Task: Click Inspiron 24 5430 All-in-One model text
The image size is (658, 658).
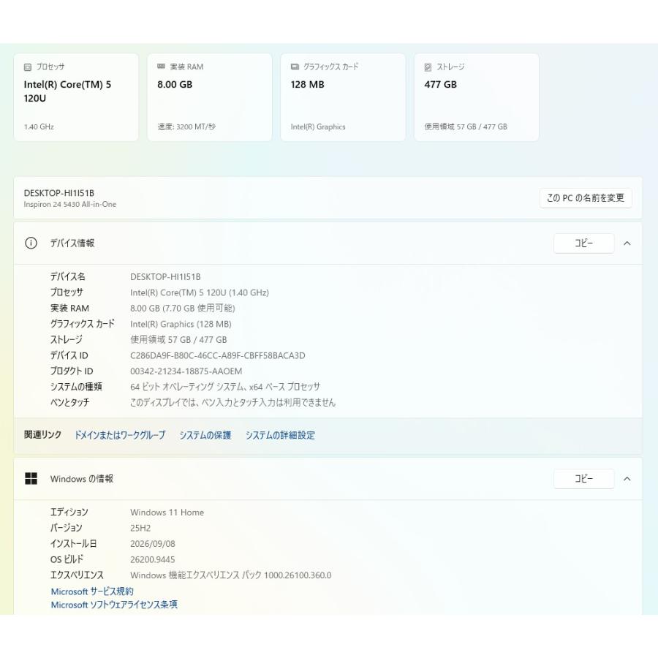Action: click(x=70, y=205)
